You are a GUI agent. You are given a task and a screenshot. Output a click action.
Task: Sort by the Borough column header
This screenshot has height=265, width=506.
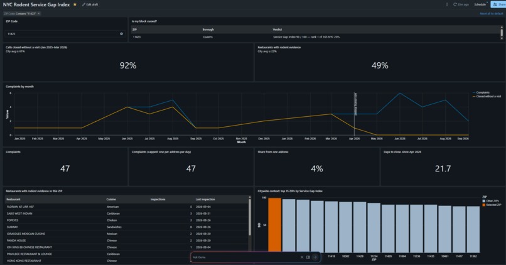point(208,30)
